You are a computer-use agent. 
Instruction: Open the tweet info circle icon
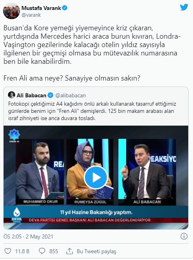pyautogui.click(x=184, y=236)
